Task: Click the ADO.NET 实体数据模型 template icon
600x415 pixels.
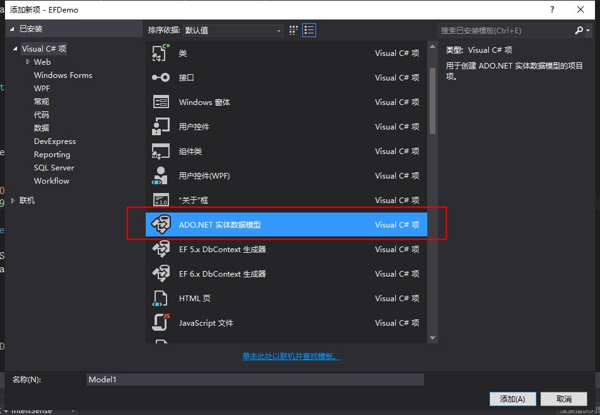Action: pyautogui.click(x=161, y=224)
